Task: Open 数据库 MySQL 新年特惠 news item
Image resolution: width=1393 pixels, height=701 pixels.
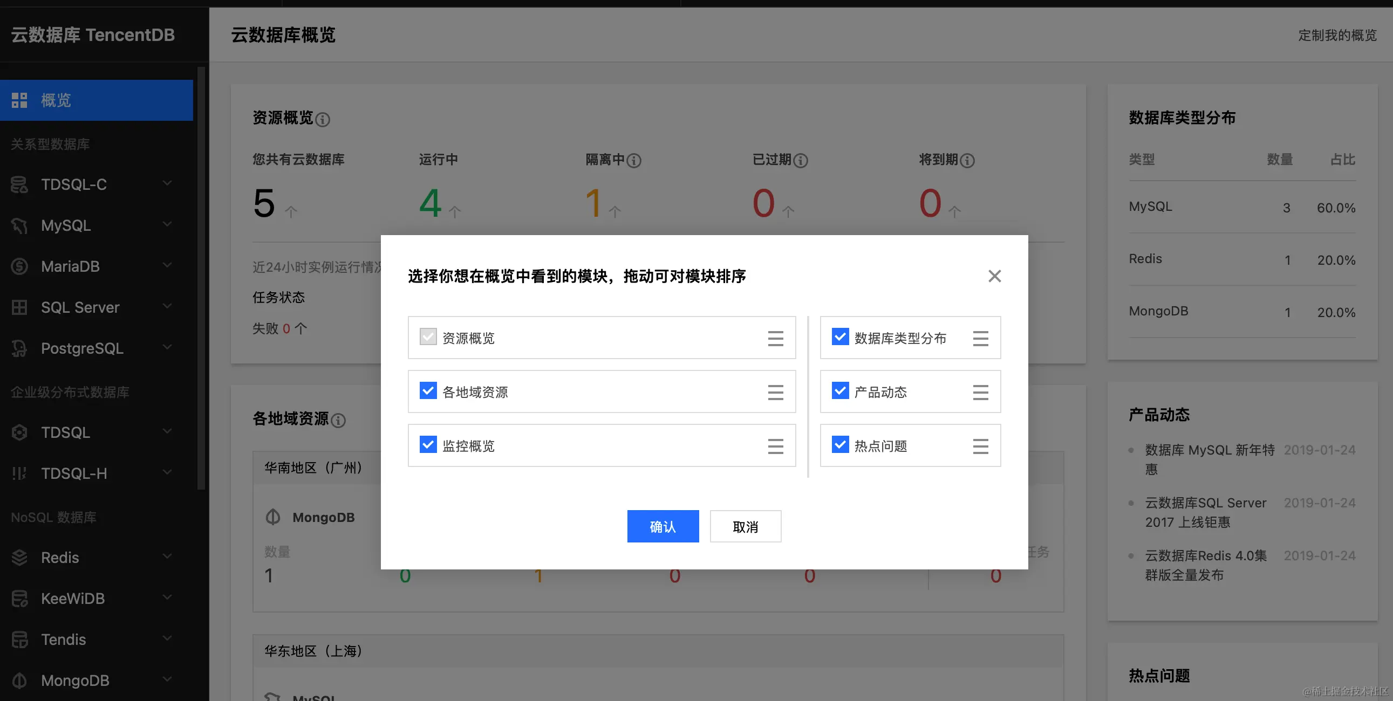Action: click(1210, 459)
